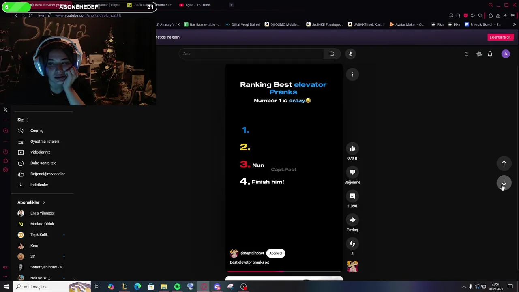Open TepkiKolik subscription

coord(42,235)
